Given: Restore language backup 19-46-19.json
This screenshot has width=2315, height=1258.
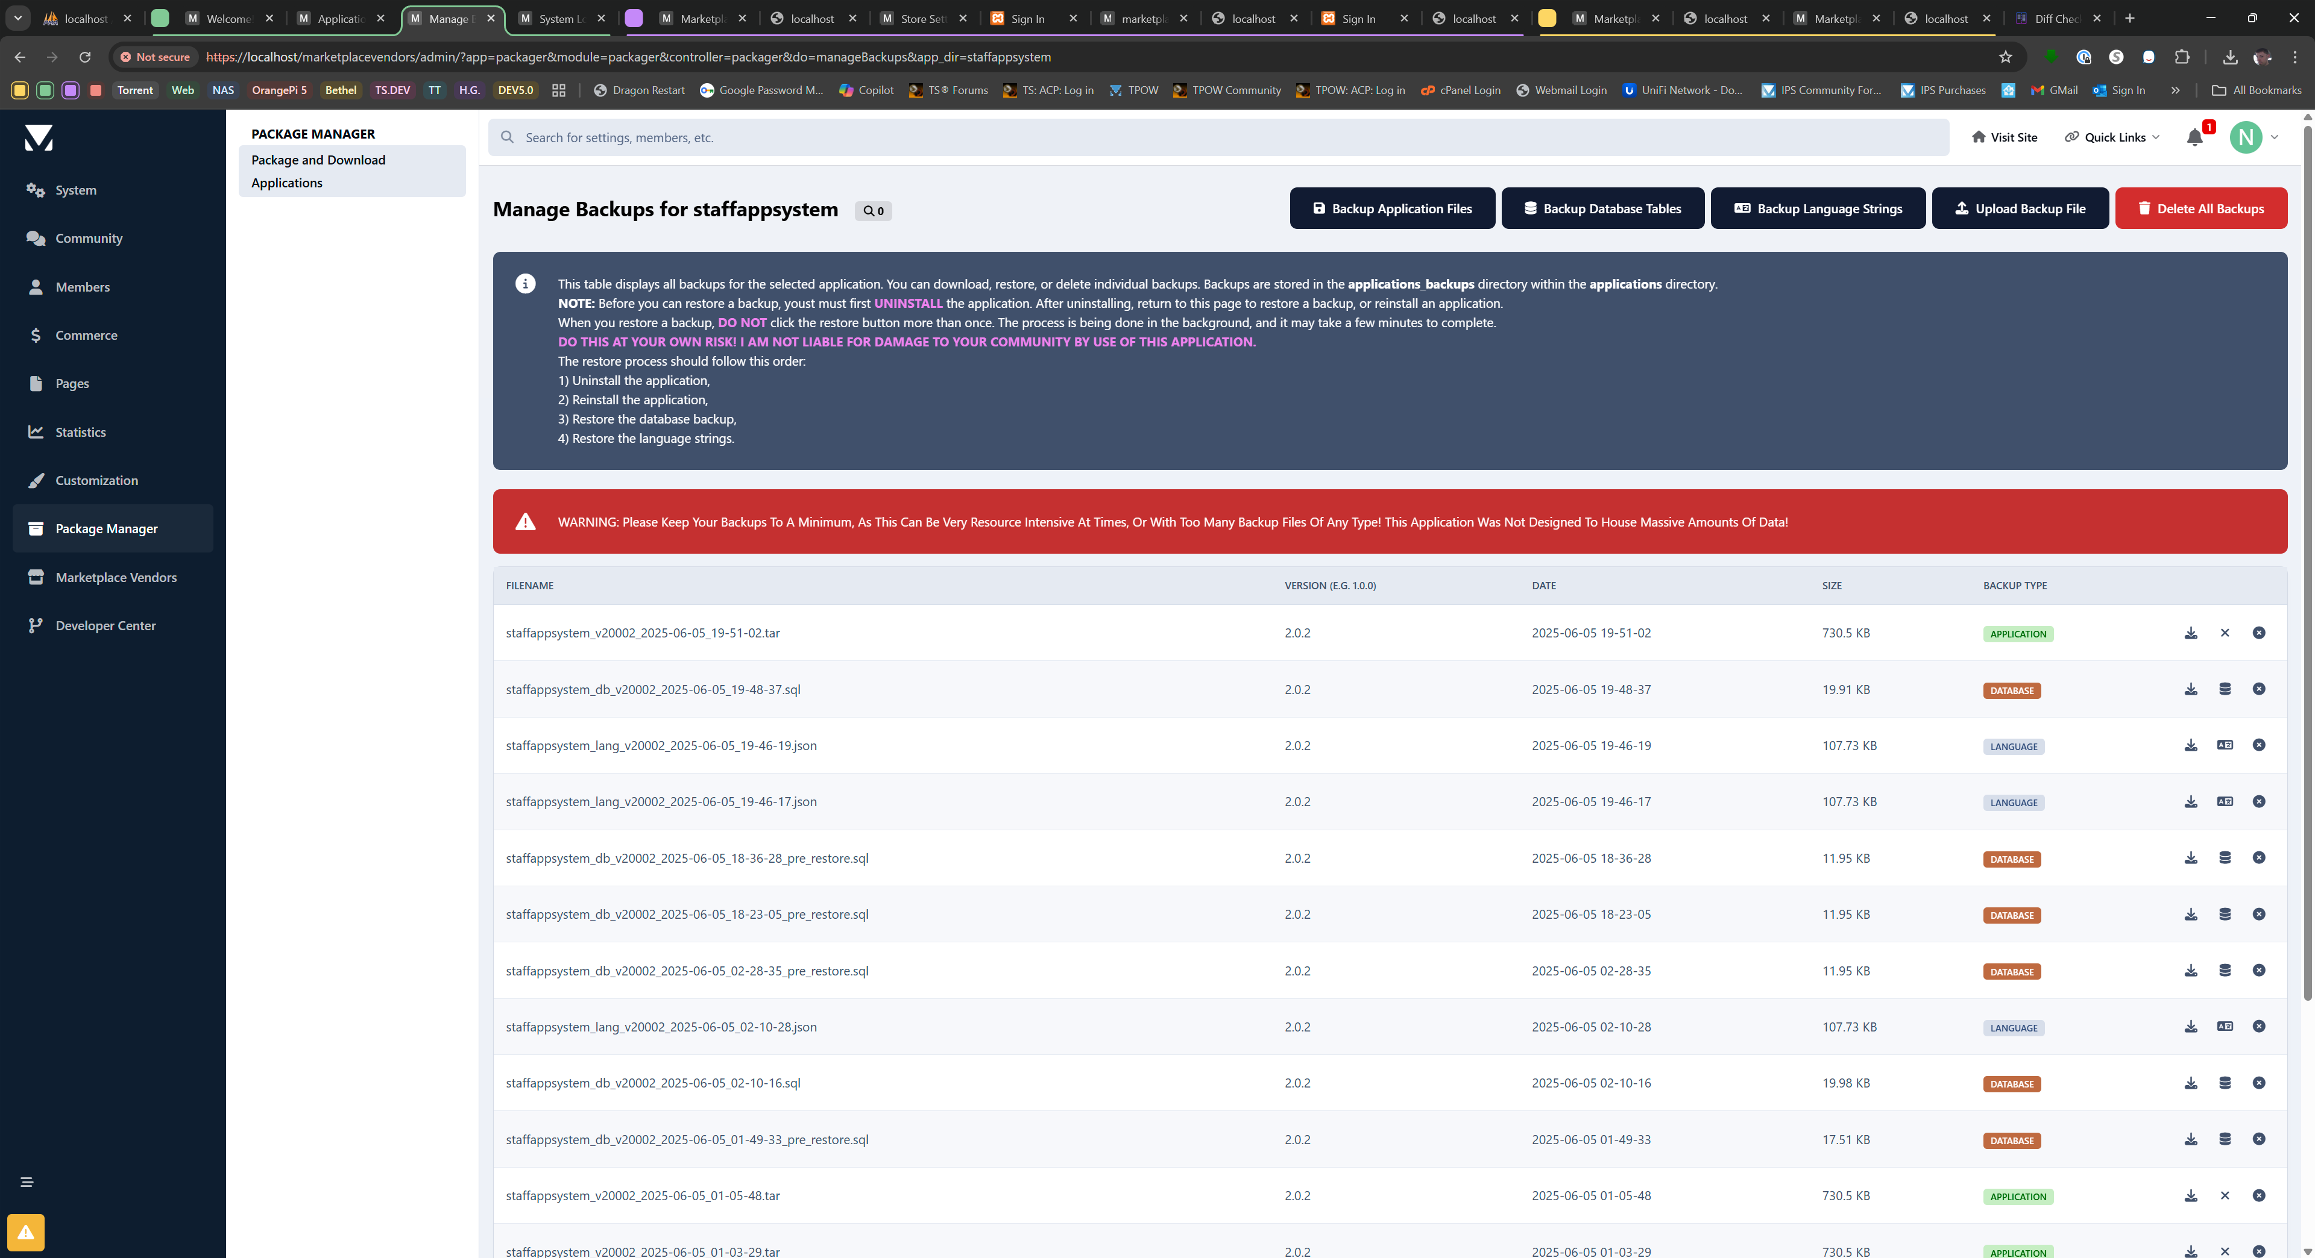Looking at the screenshot, I should pyautogui.click(x=2225, y=745).
